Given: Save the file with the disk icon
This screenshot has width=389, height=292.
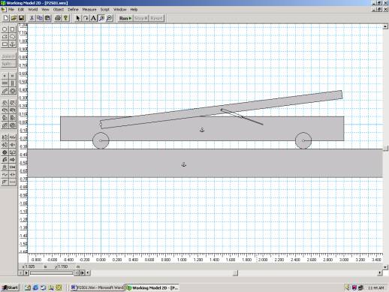Looking at the screenshot, I should coord(22,18).
